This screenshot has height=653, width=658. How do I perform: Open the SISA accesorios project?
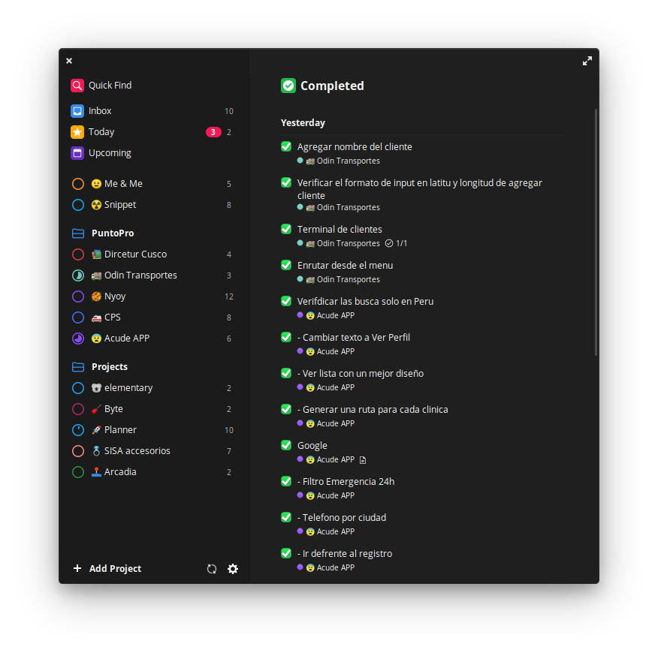(152, 451)
